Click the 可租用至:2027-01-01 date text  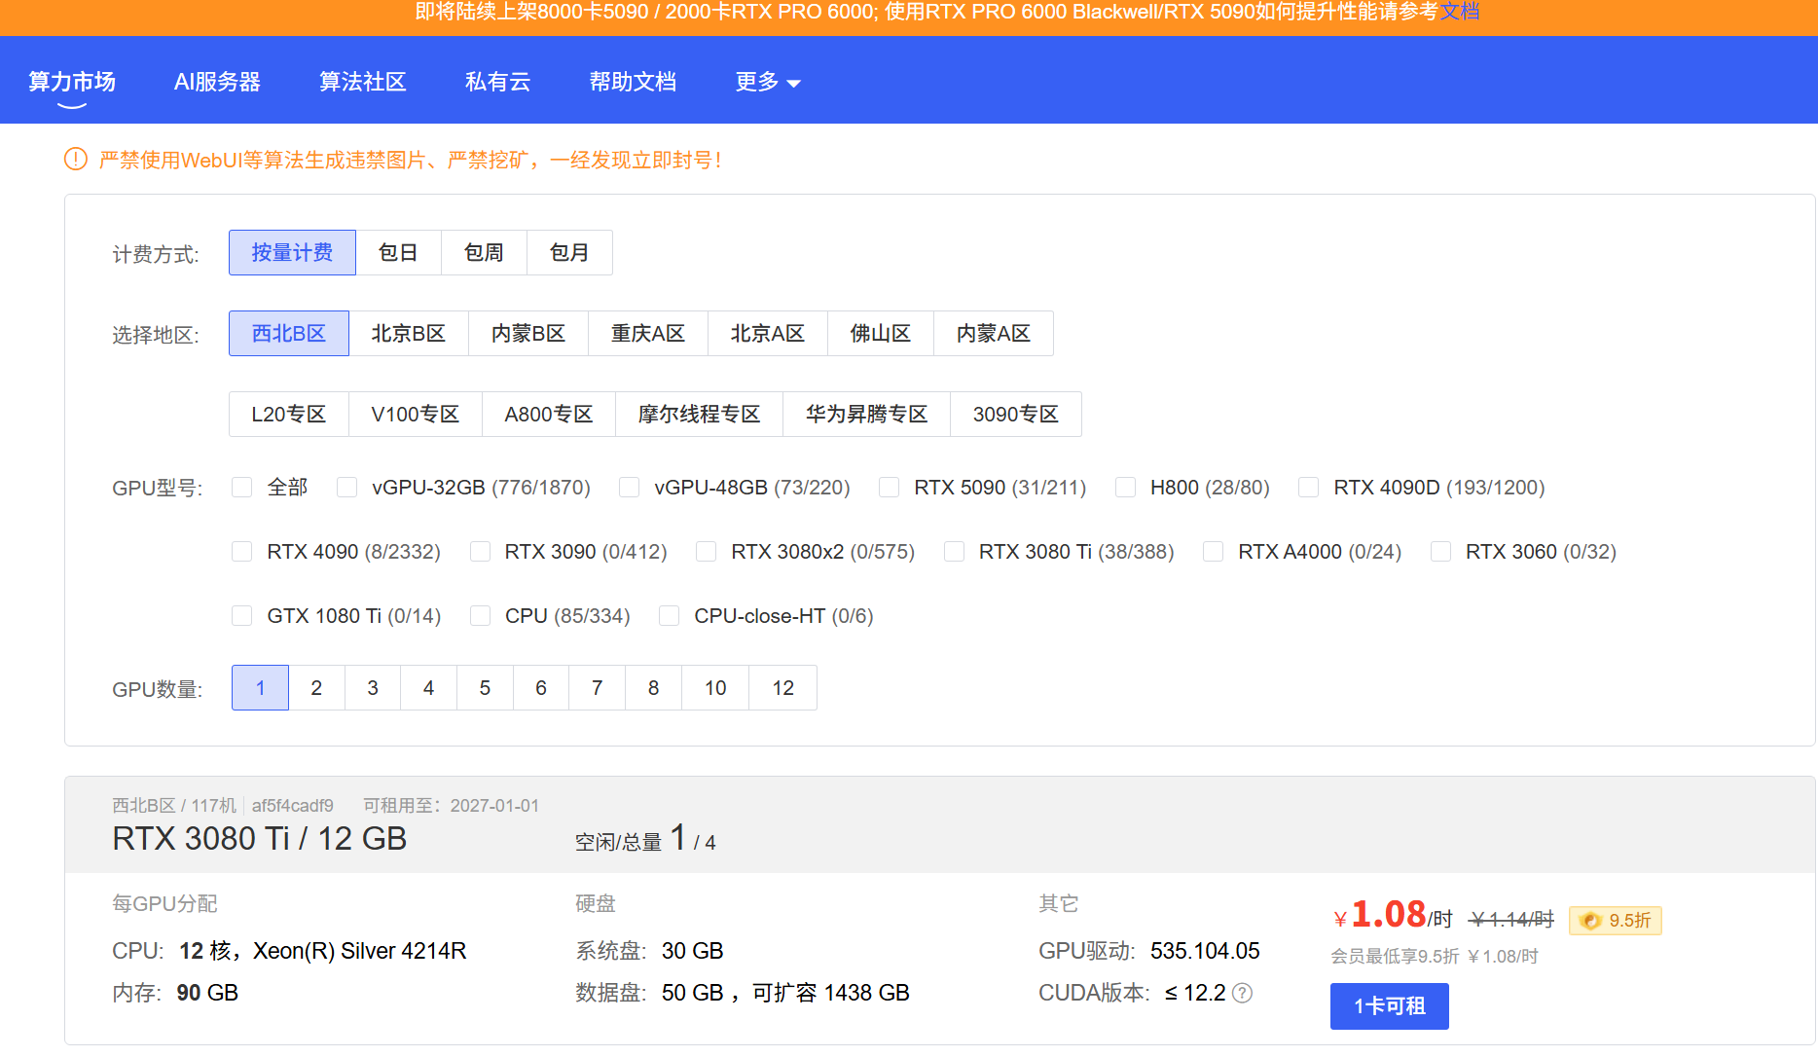point(451,806)
